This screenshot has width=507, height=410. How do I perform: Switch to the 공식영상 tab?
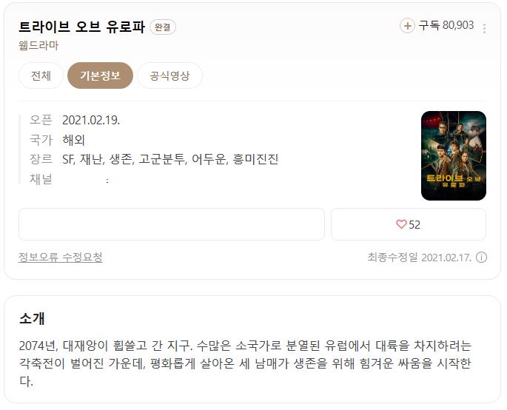click(169, 75)
